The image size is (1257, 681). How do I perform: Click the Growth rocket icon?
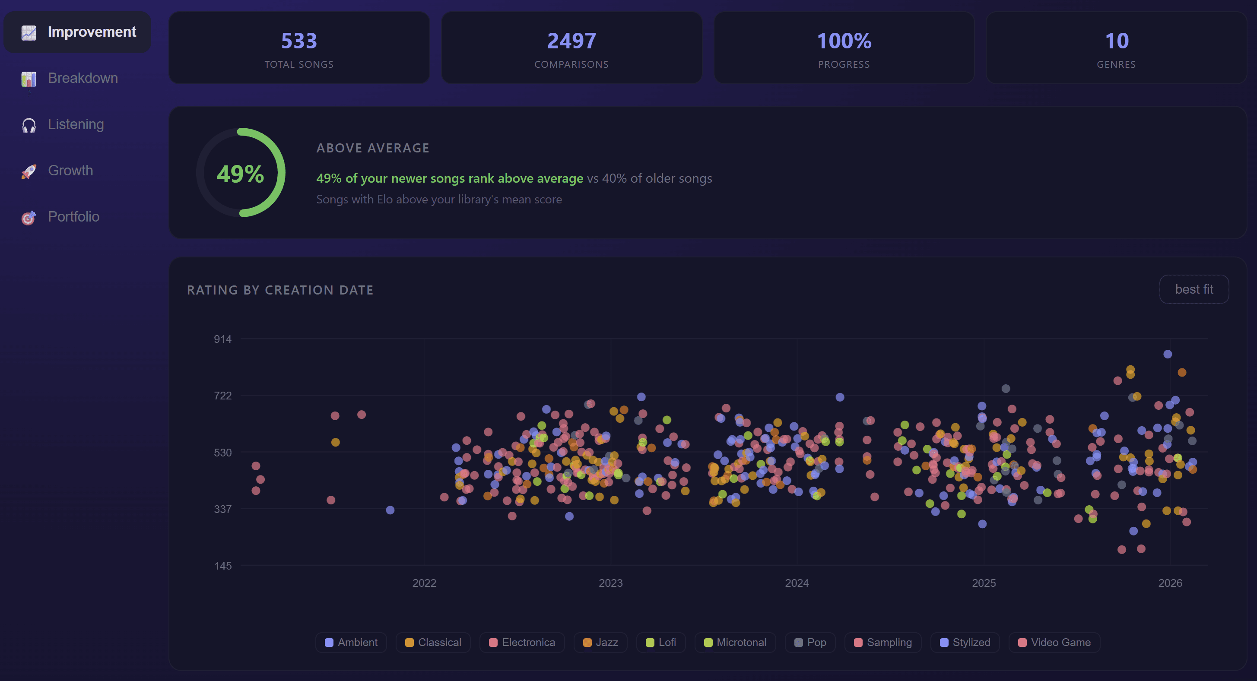click(x=29, y=171)
